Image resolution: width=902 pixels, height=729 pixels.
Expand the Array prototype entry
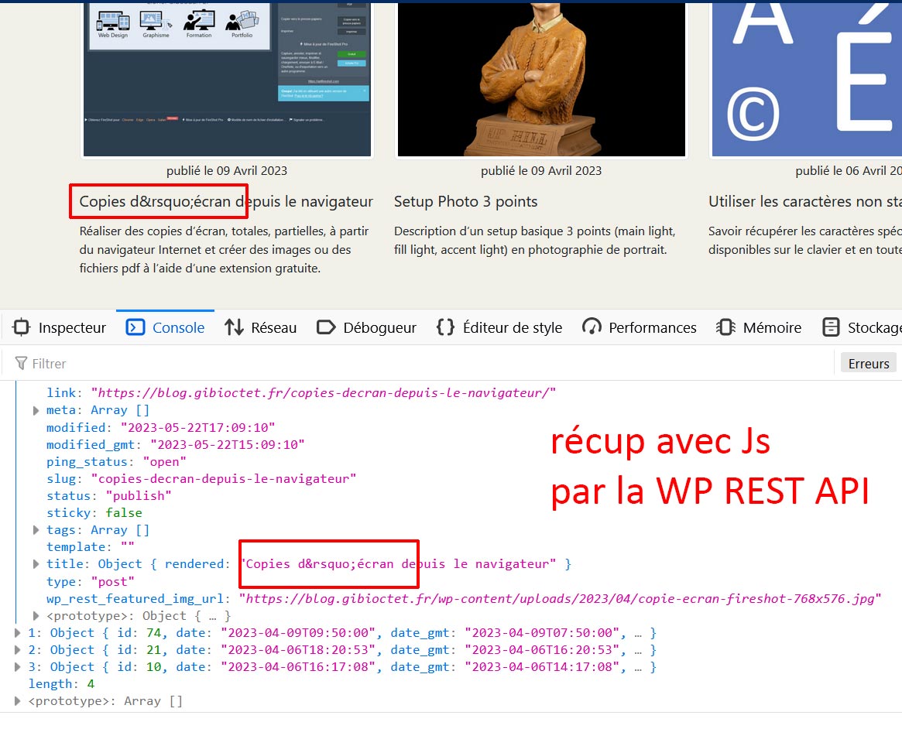17,701
